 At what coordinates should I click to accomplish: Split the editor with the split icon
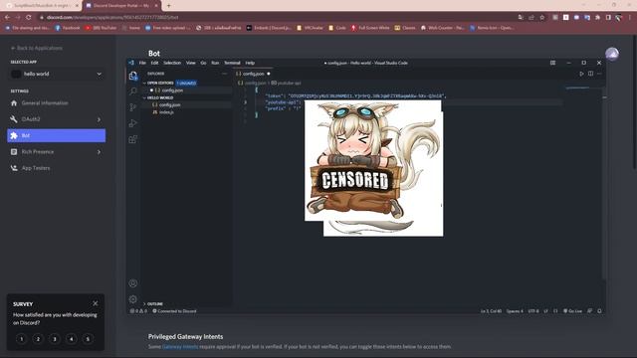click(x=590, y=74)
